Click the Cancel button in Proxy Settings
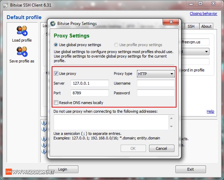This screenshot has width=224, height=180. click(162, 148)
